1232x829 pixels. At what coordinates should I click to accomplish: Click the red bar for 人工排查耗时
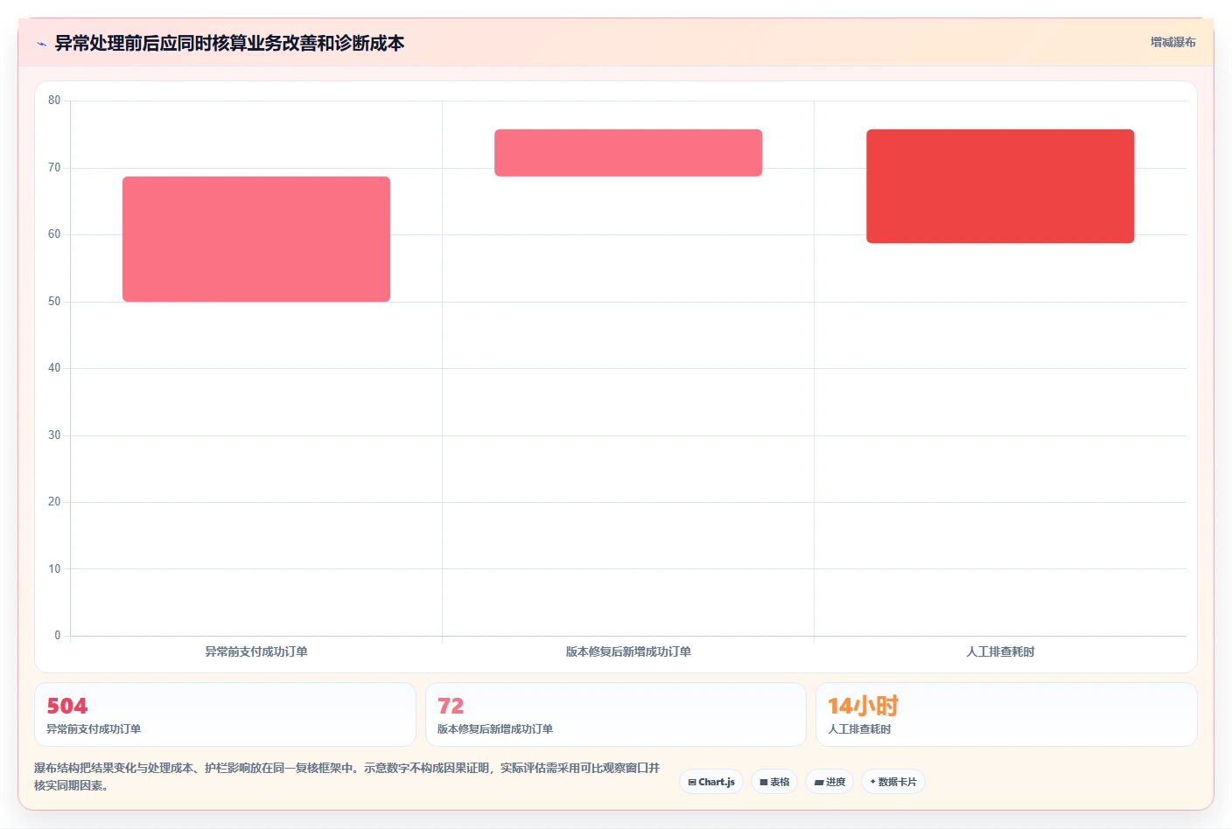(1000, 186)
